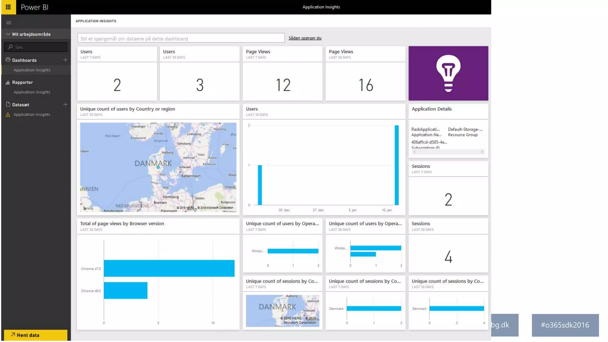The image size is (608, 342).
Task: Open the Users last 7 days tile
Action: (117, 73)
